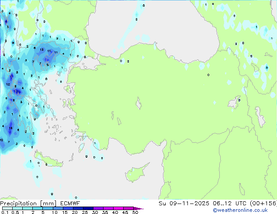Choose the 10–15 mm legend color swatch

(x=58, y=208)
